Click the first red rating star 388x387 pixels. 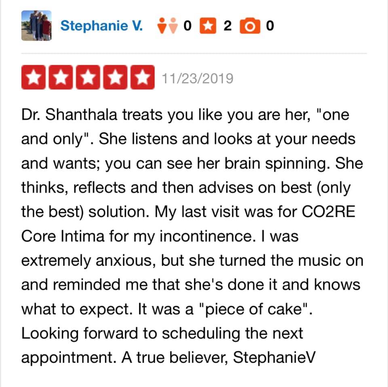pos(34,77)
